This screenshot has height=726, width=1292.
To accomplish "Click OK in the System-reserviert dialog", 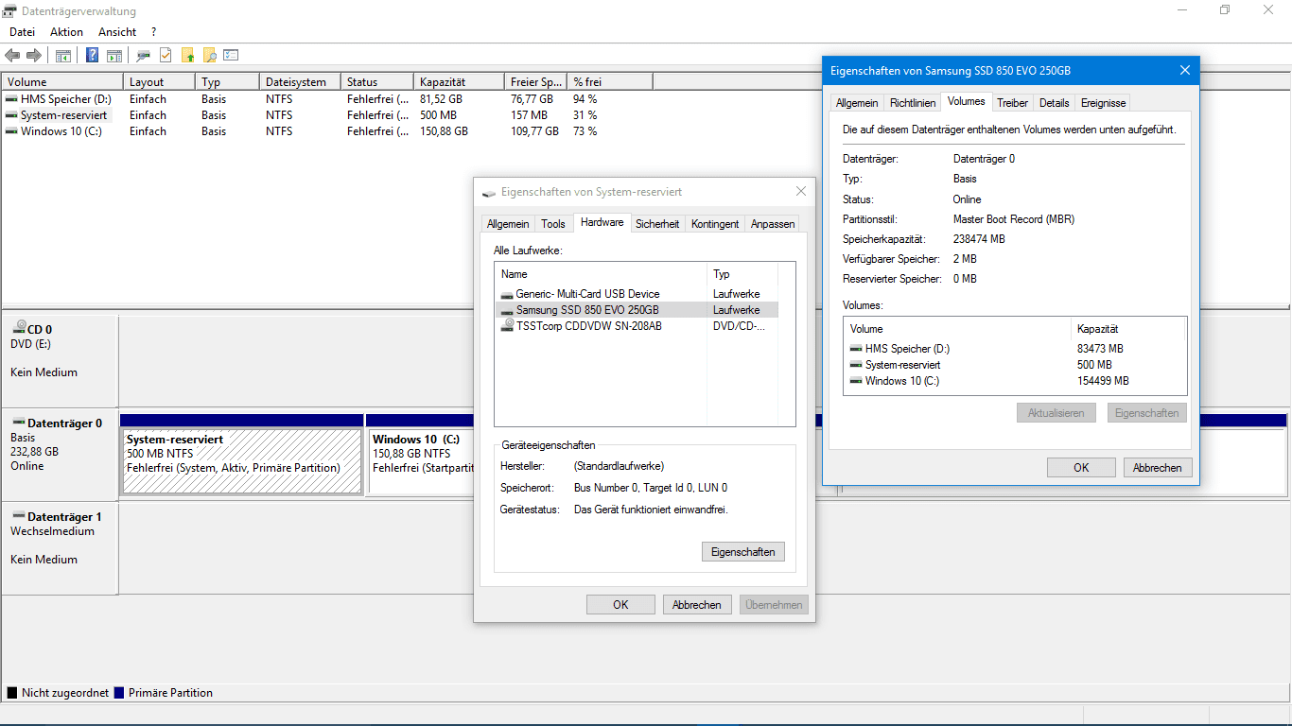I will point(620,604).
